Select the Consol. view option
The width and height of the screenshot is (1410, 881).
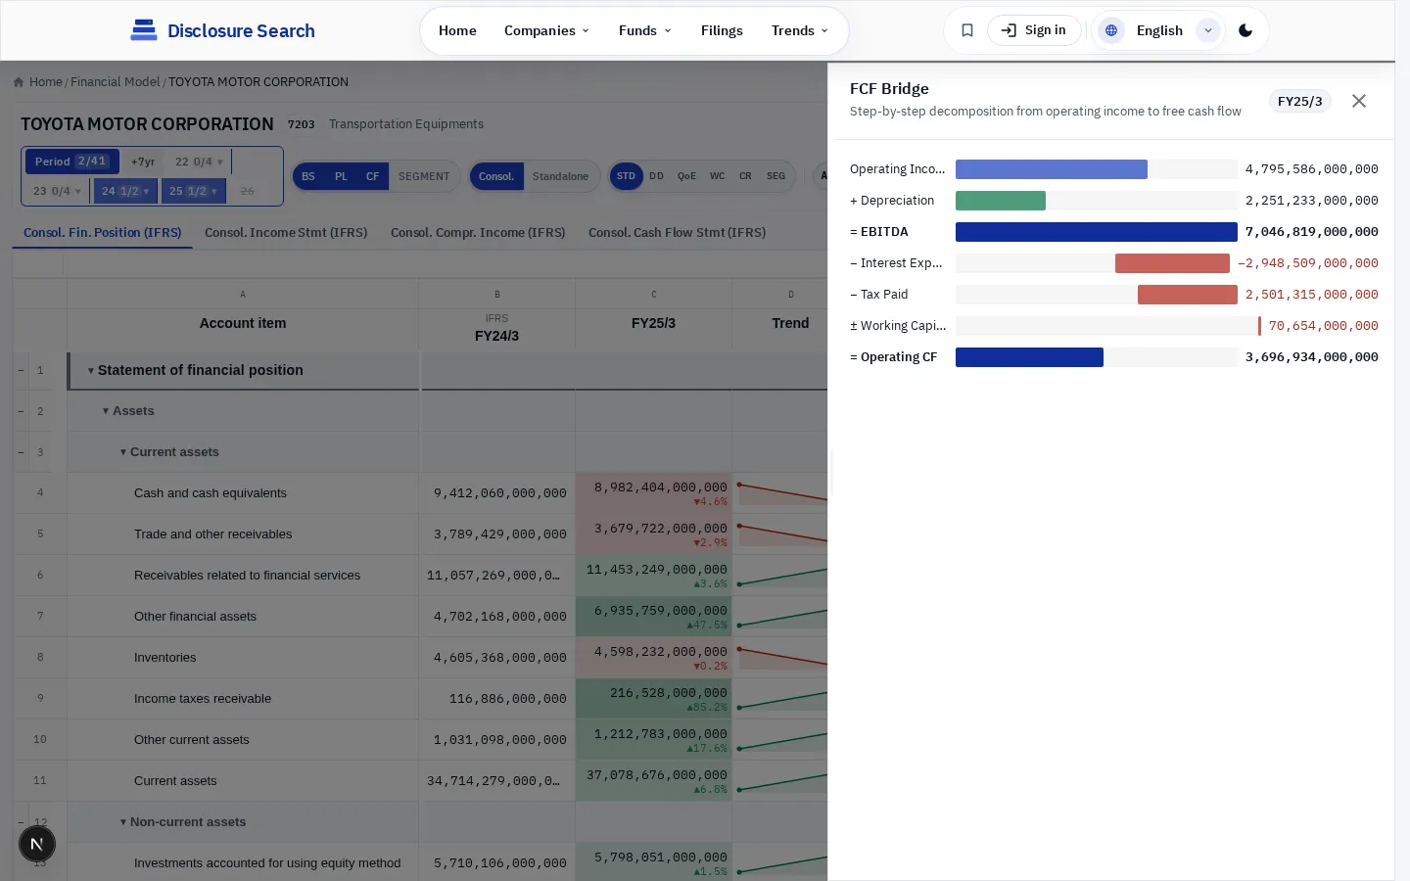click(x=496, y=176)
